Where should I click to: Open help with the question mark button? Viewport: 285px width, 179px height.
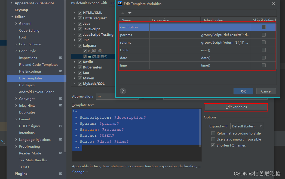coord(123,91)
